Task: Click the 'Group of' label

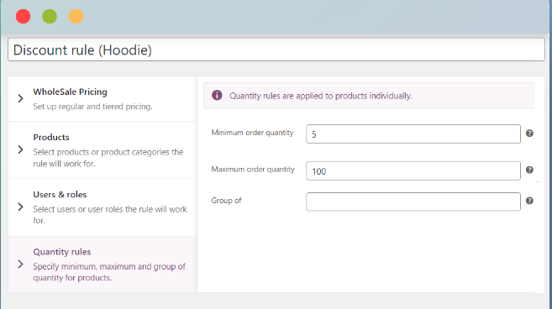Action: pos(226,200)
